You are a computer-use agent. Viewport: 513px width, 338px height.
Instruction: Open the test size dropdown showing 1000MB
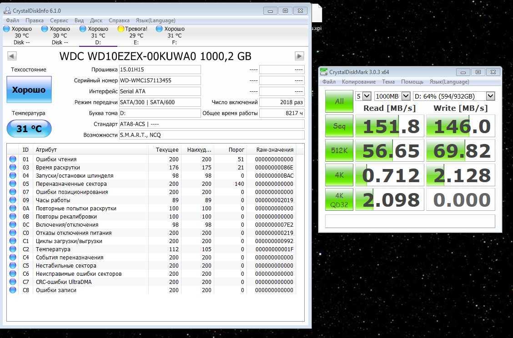[x=392, y=96]
